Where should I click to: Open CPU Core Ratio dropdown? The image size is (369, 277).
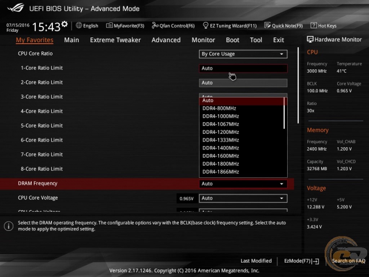tap(243, 54)
